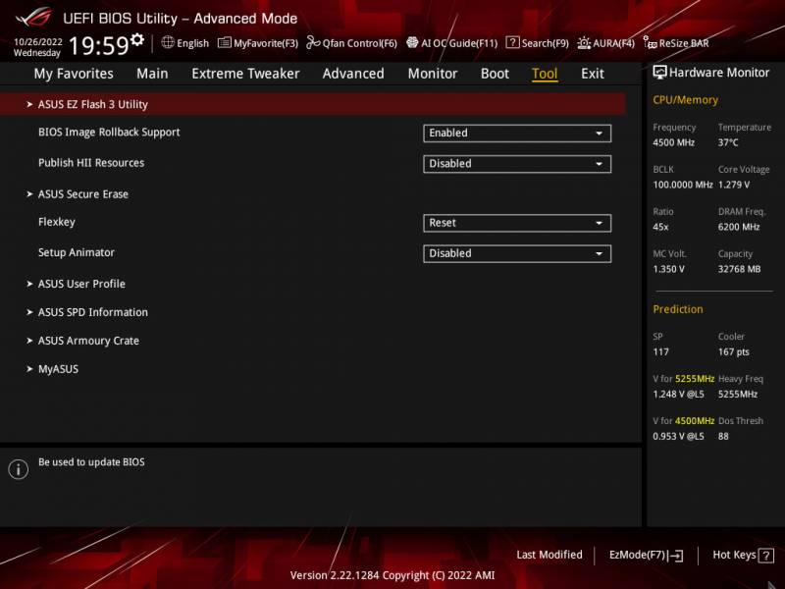Switch to Main tab
Image resolution: width=785 pixels, height=589 pixels.
[x=152, y=74]
